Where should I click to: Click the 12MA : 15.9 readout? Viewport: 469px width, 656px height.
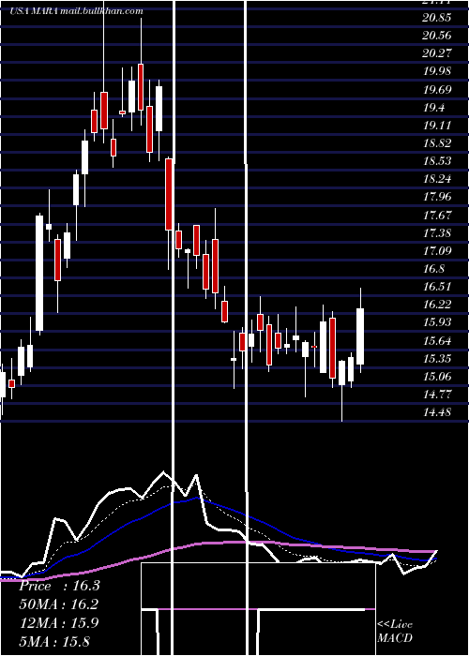click(59, 623)
